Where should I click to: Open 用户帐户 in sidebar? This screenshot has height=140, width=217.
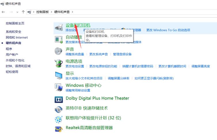coord(12,55)
